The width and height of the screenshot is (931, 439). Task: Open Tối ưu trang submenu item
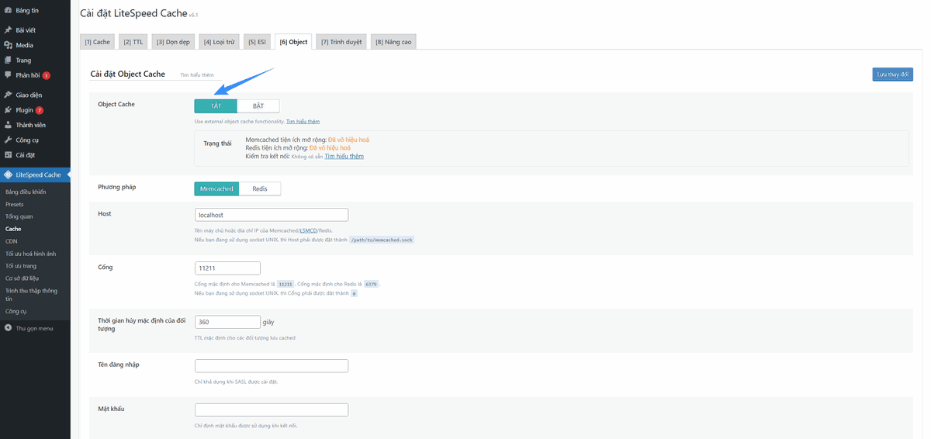tap(21, 266)
